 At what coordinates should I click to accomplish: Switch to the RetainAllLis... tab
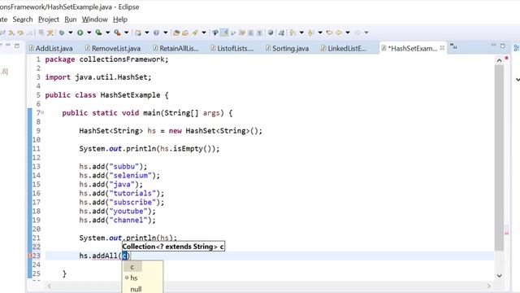pos(175,49)
